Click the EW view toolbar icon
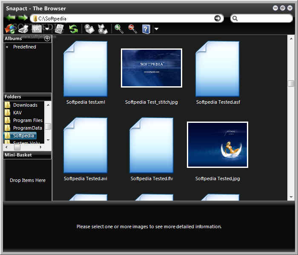 [36, 29]
